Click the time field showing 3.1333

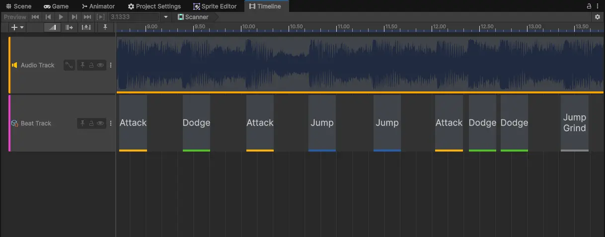(134, 17)
